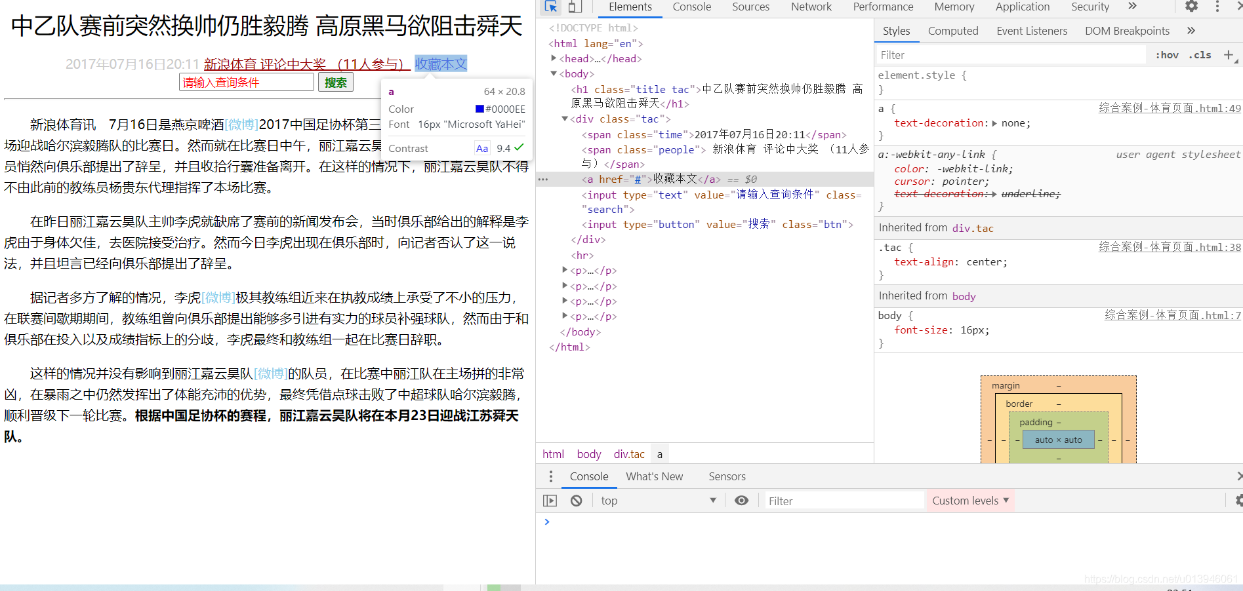This screenshot has width=1243, height=591.
Task: Focus the 请输入查询条件 search field
Action: [x=246, y=83]
